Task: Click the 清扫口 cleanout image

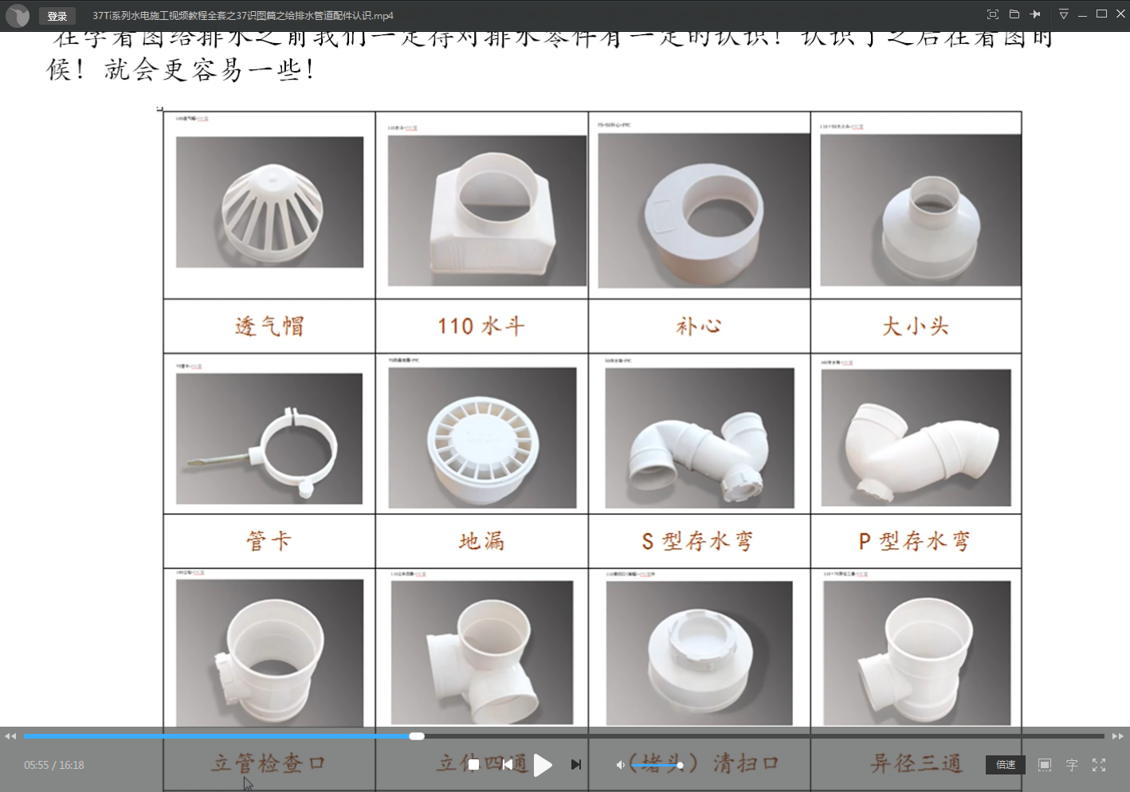Action: click(700, 653)
